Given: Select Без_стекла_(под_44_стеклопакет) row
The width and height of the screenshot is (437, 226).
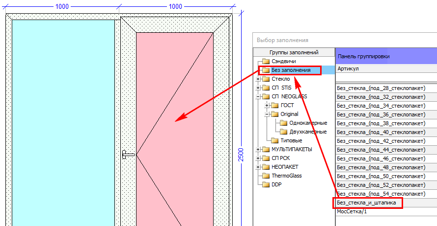Looking at the screenshot, I should (386, 150).
